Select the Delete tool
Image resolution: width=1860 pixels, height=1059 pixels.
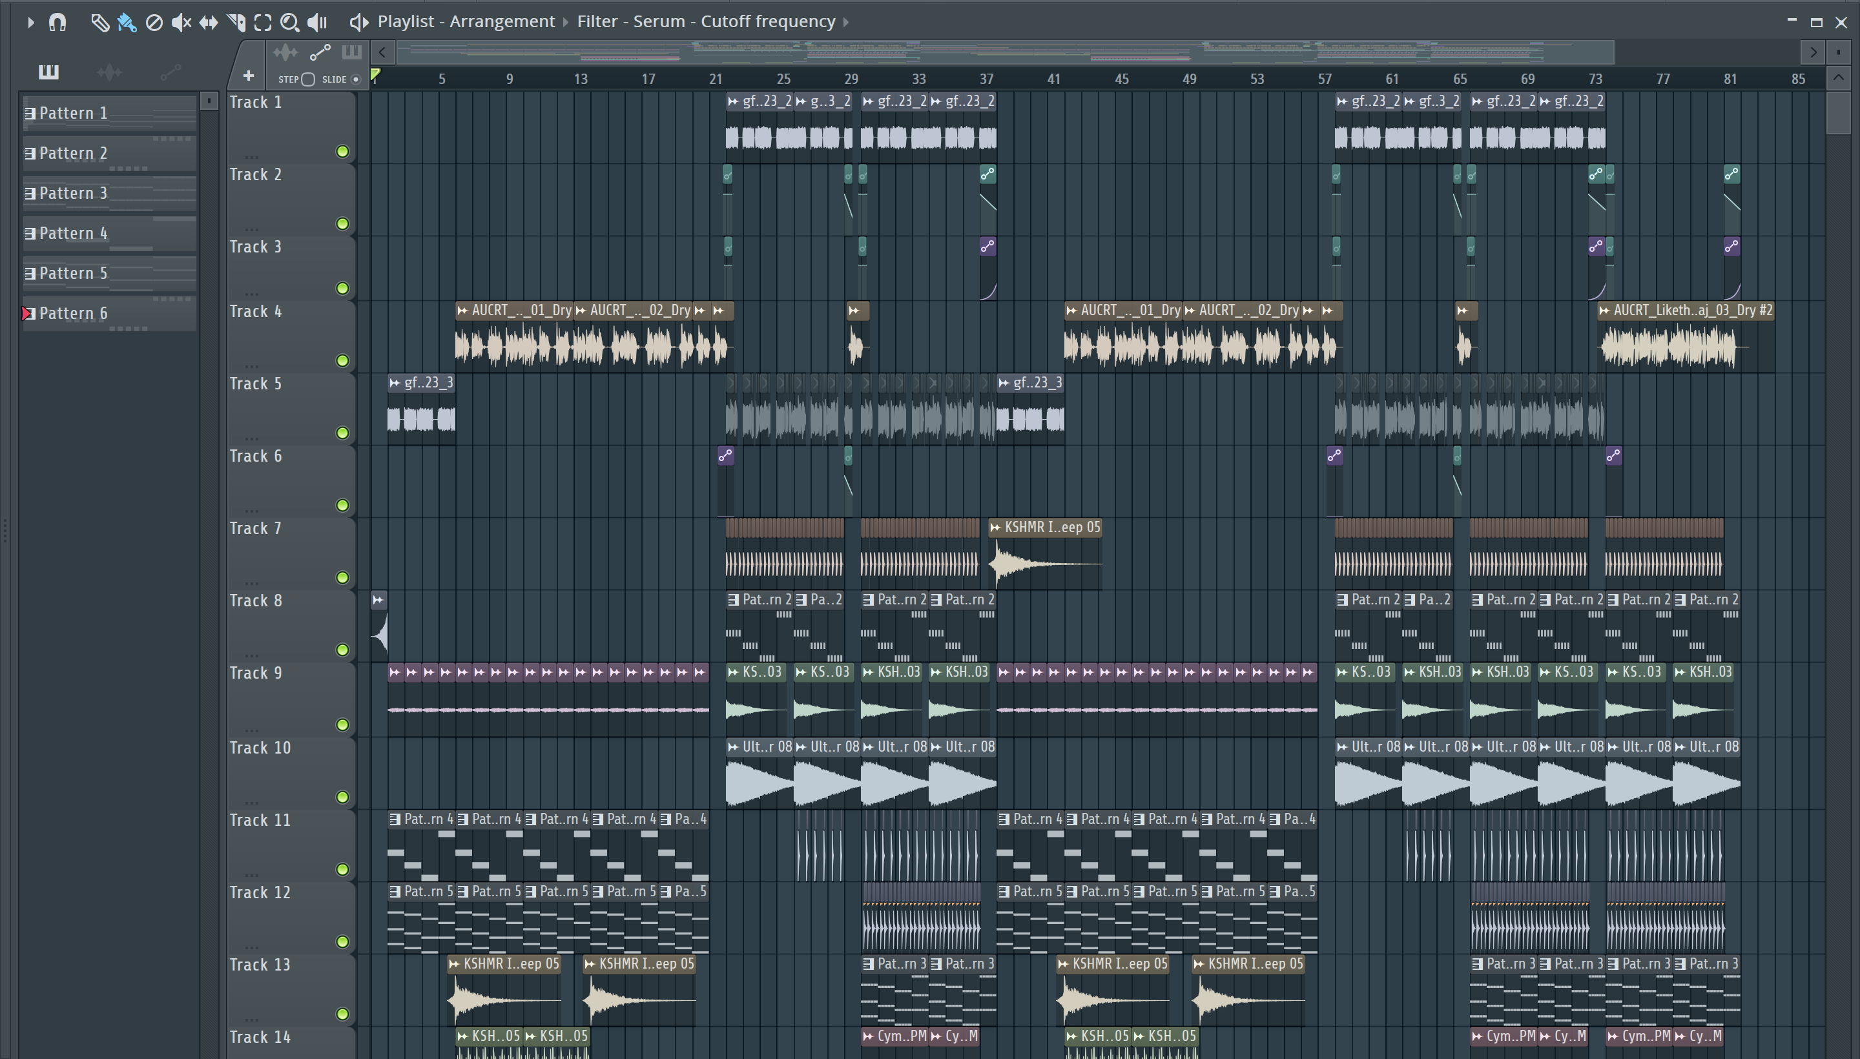154,23
